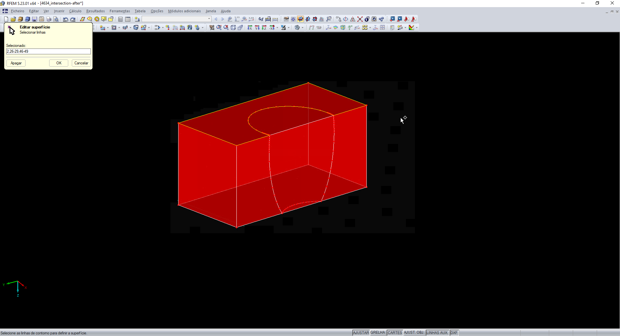Viewport: 620px width, 336px height.
Task: Open the Resultados menu
Action: tap(95, 11)
